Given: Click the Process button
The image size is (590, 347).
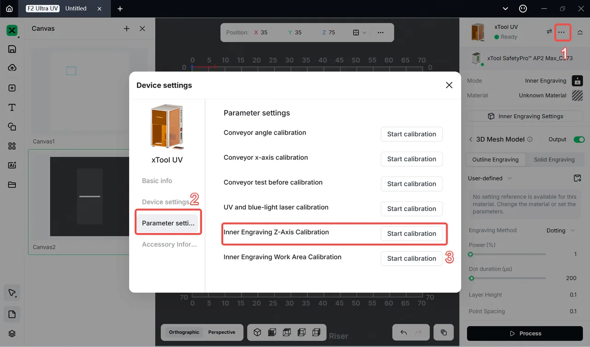Looking at the screenshot, I should (525, 333).
